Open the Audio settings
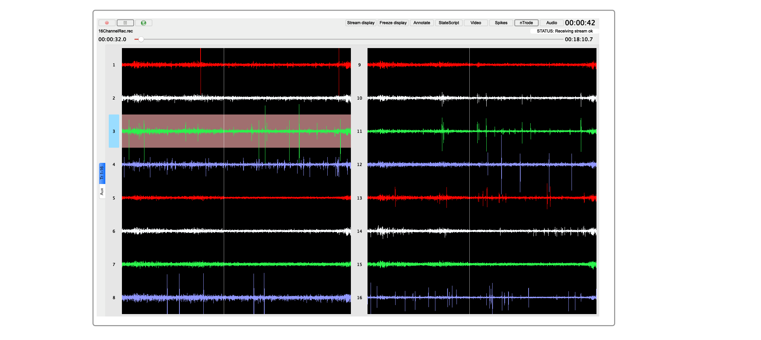Viewport: 761px width, 340px height. (x=552, y=23)
